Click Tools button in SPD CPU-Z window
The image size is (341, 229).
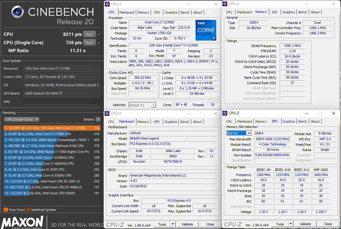pos(280,224)
